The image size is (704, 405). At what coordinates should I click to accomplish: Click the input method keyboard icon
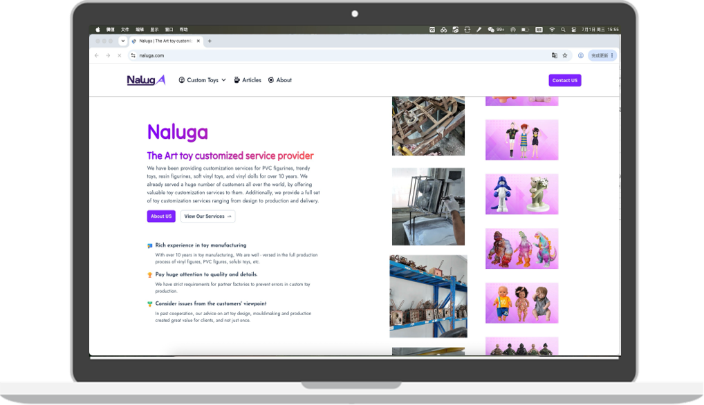click(x=539, y=30)
